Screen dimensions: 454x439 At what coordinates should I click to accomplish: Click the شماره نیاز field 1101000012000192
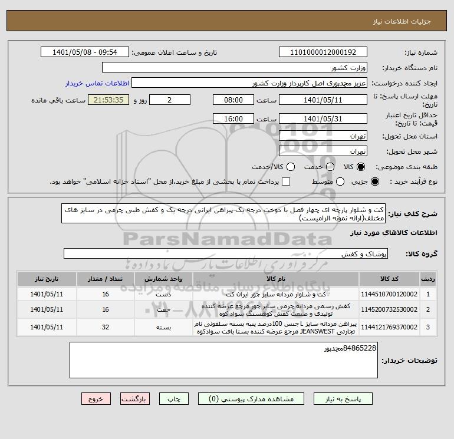coord(323,52)
